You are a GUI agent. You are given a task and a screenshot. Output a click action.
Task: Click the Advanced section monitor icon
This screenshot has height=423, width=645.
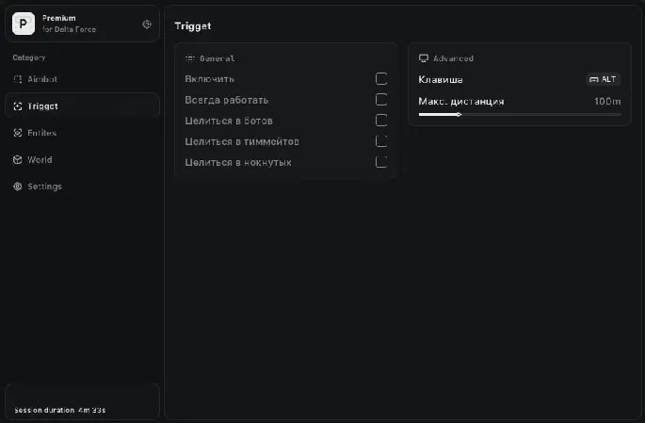coord(424,58)
